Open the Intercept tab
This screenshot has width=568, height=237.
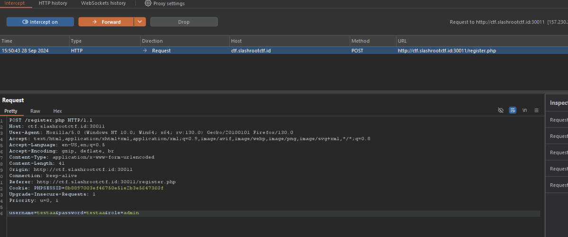pyautogui.click(x=14, y=3)
